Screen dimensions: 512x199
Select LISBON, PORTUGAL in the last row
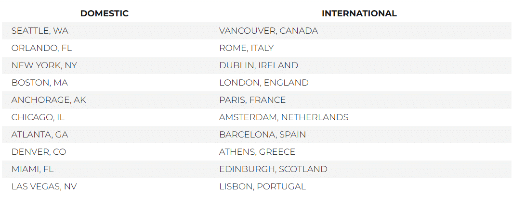263,187
